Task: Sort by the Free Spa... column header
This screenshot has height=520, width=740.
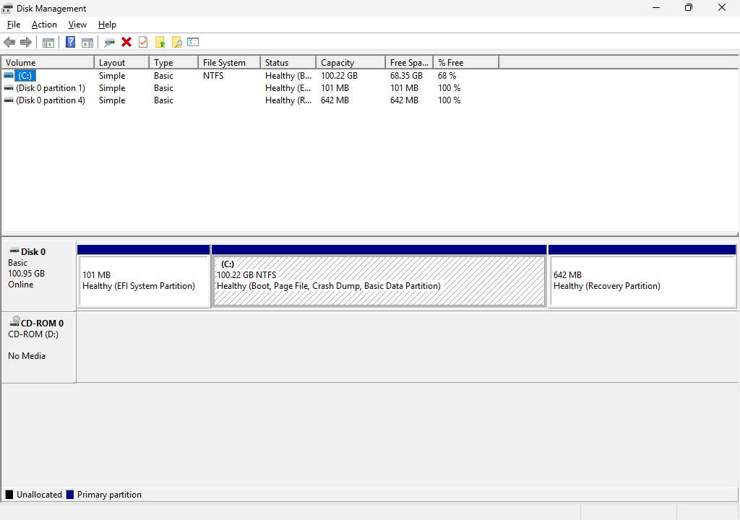Action: tap(410, 62)
